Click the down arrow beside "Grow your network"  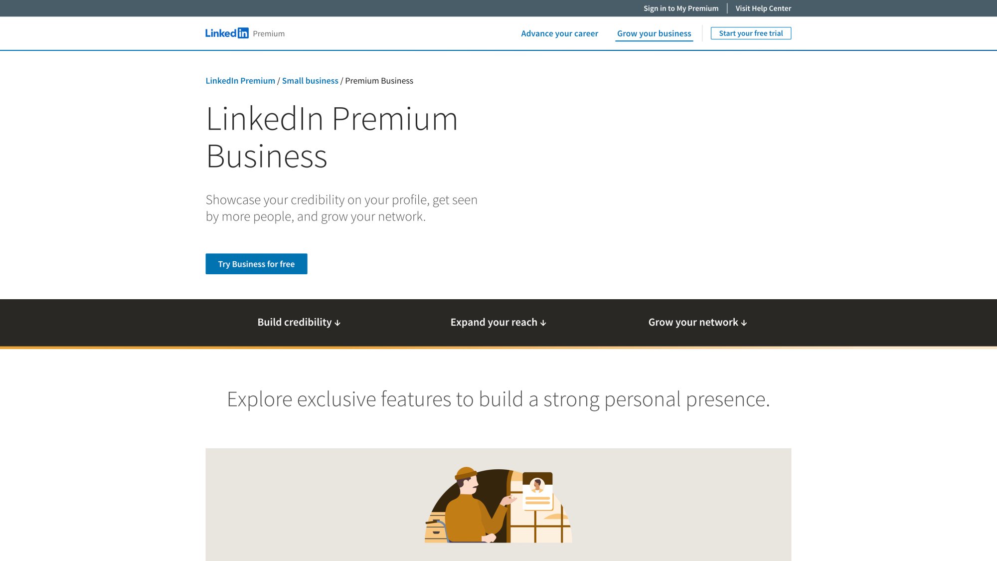pyautogui.click(x=744, y=322)
